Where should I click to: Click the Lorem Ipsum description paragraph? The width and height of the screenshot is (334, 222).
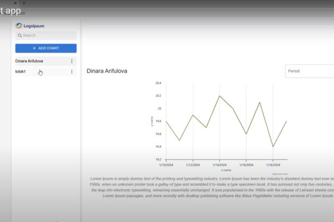point(212,187)
